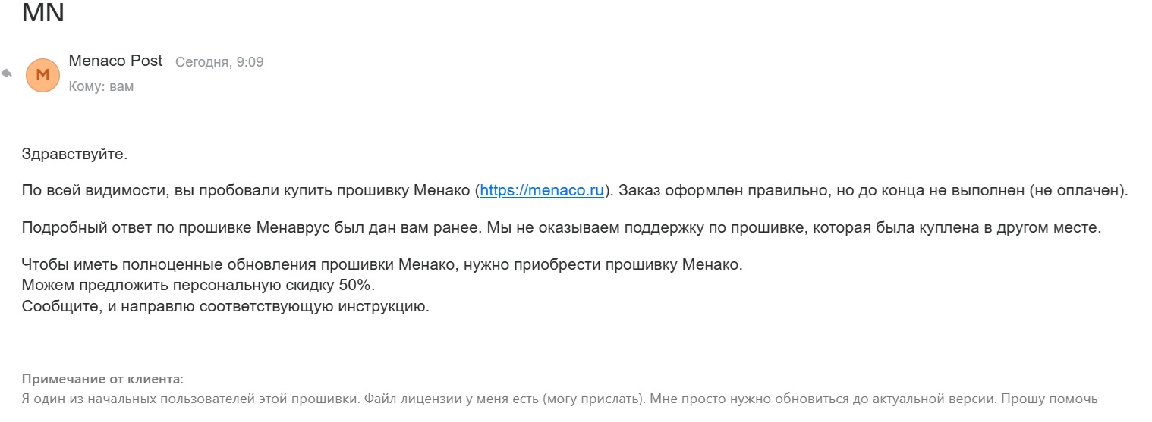Click the "Примечание от клиента:" heading
1152x422 pixels.
[x=102, y=379]
